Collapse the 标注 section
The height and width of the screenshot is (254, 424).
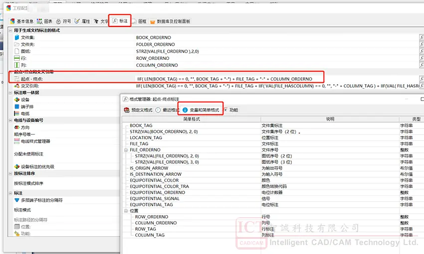[x=10, y=193]
